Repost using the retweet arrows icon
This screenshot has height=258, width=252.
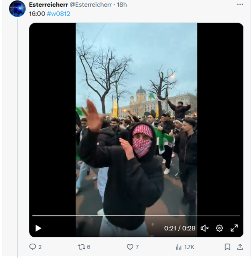[x=81, y=247]
